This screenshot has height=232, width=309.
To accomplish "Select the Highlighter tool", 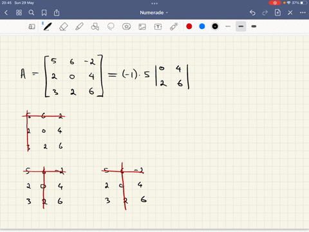I will (79, 26).
